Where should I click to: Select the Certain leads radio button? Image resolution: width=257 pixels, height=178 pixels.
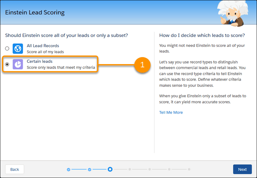pyautogui.click(x=7, y=64)
